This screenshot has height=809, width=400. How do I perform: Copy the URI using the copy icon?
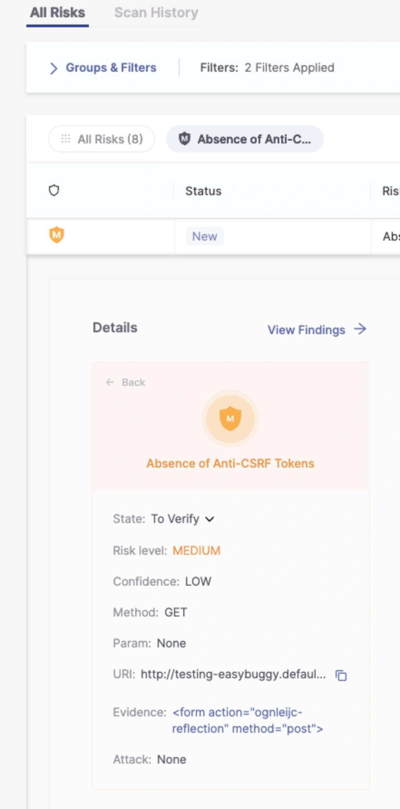pyautogui.click(x=341, y=675)
